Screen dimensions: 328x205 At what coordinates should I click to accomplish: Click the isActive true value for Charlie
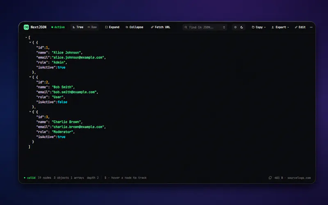click(61, 137)
